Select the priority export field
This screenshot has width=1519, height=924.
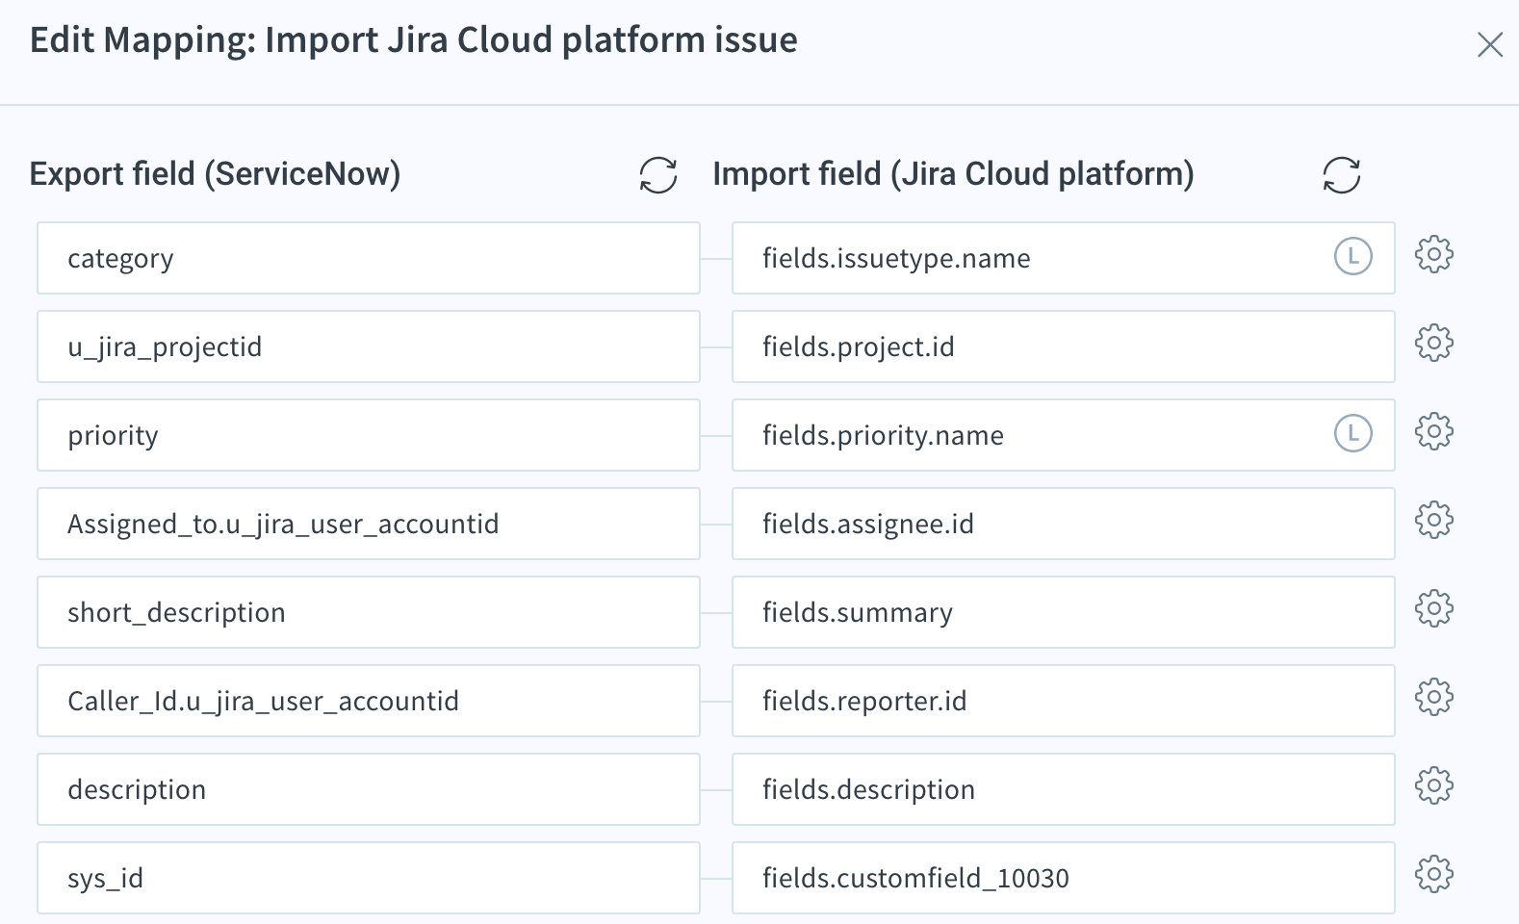(369, 435)
